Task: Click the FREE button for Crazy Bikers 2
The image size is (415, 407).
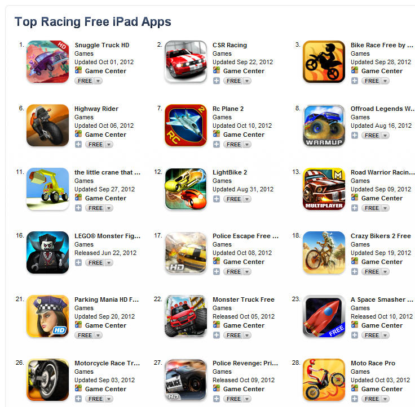Action: [x=372, y=272]
